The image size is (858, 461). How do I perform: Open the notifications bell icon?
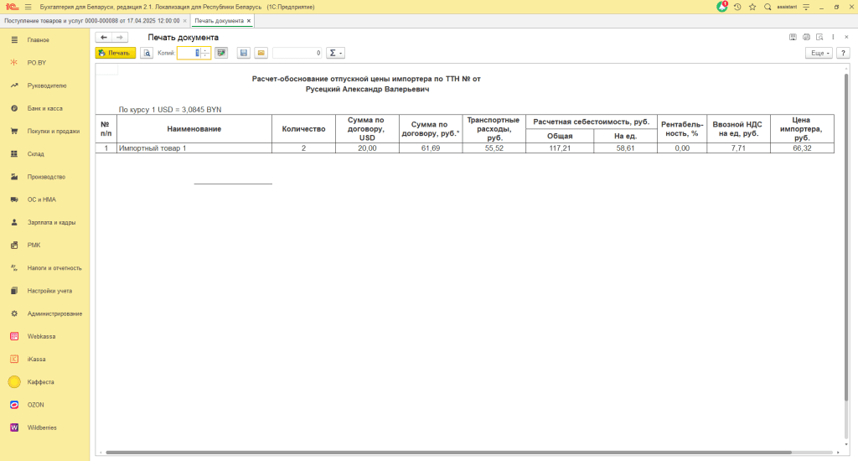(722, 7)
